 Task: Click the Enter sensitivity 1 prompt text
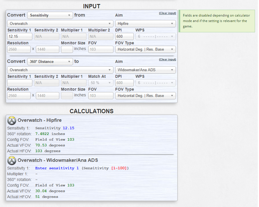(57, 168)
